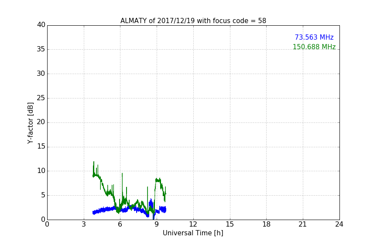Click the x-axis tick label 9
This screenshot has height=251, width=377.
pos(157,224)
